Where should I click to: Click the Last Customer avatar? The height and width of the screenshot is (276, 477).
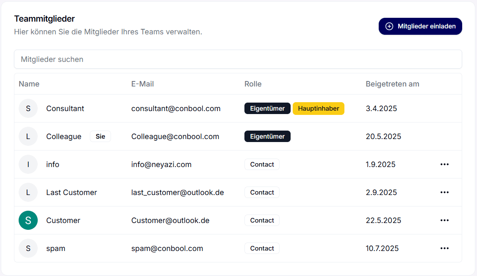click(28, 192)
